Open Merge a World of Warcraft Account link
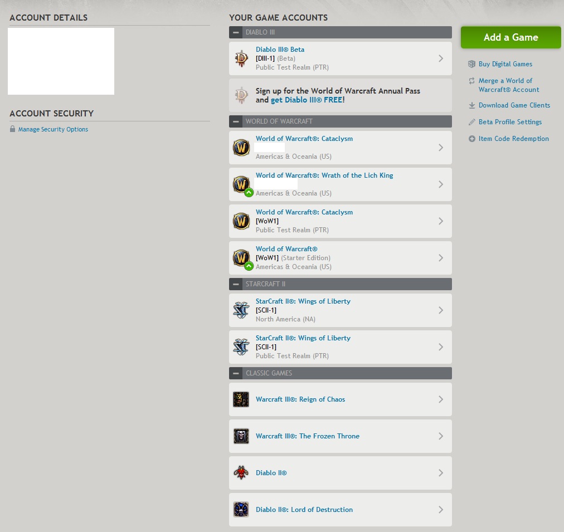Image resolution: width=564 pixels, height=532 pixels. click(x=509, y=85)
